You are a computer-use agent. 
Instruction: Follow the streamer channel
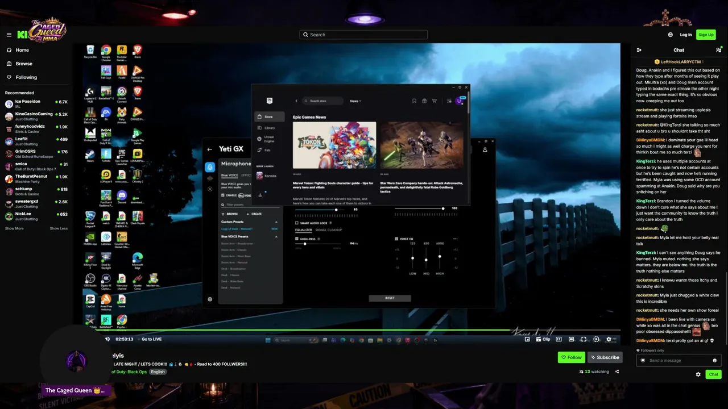click(571, 357)
